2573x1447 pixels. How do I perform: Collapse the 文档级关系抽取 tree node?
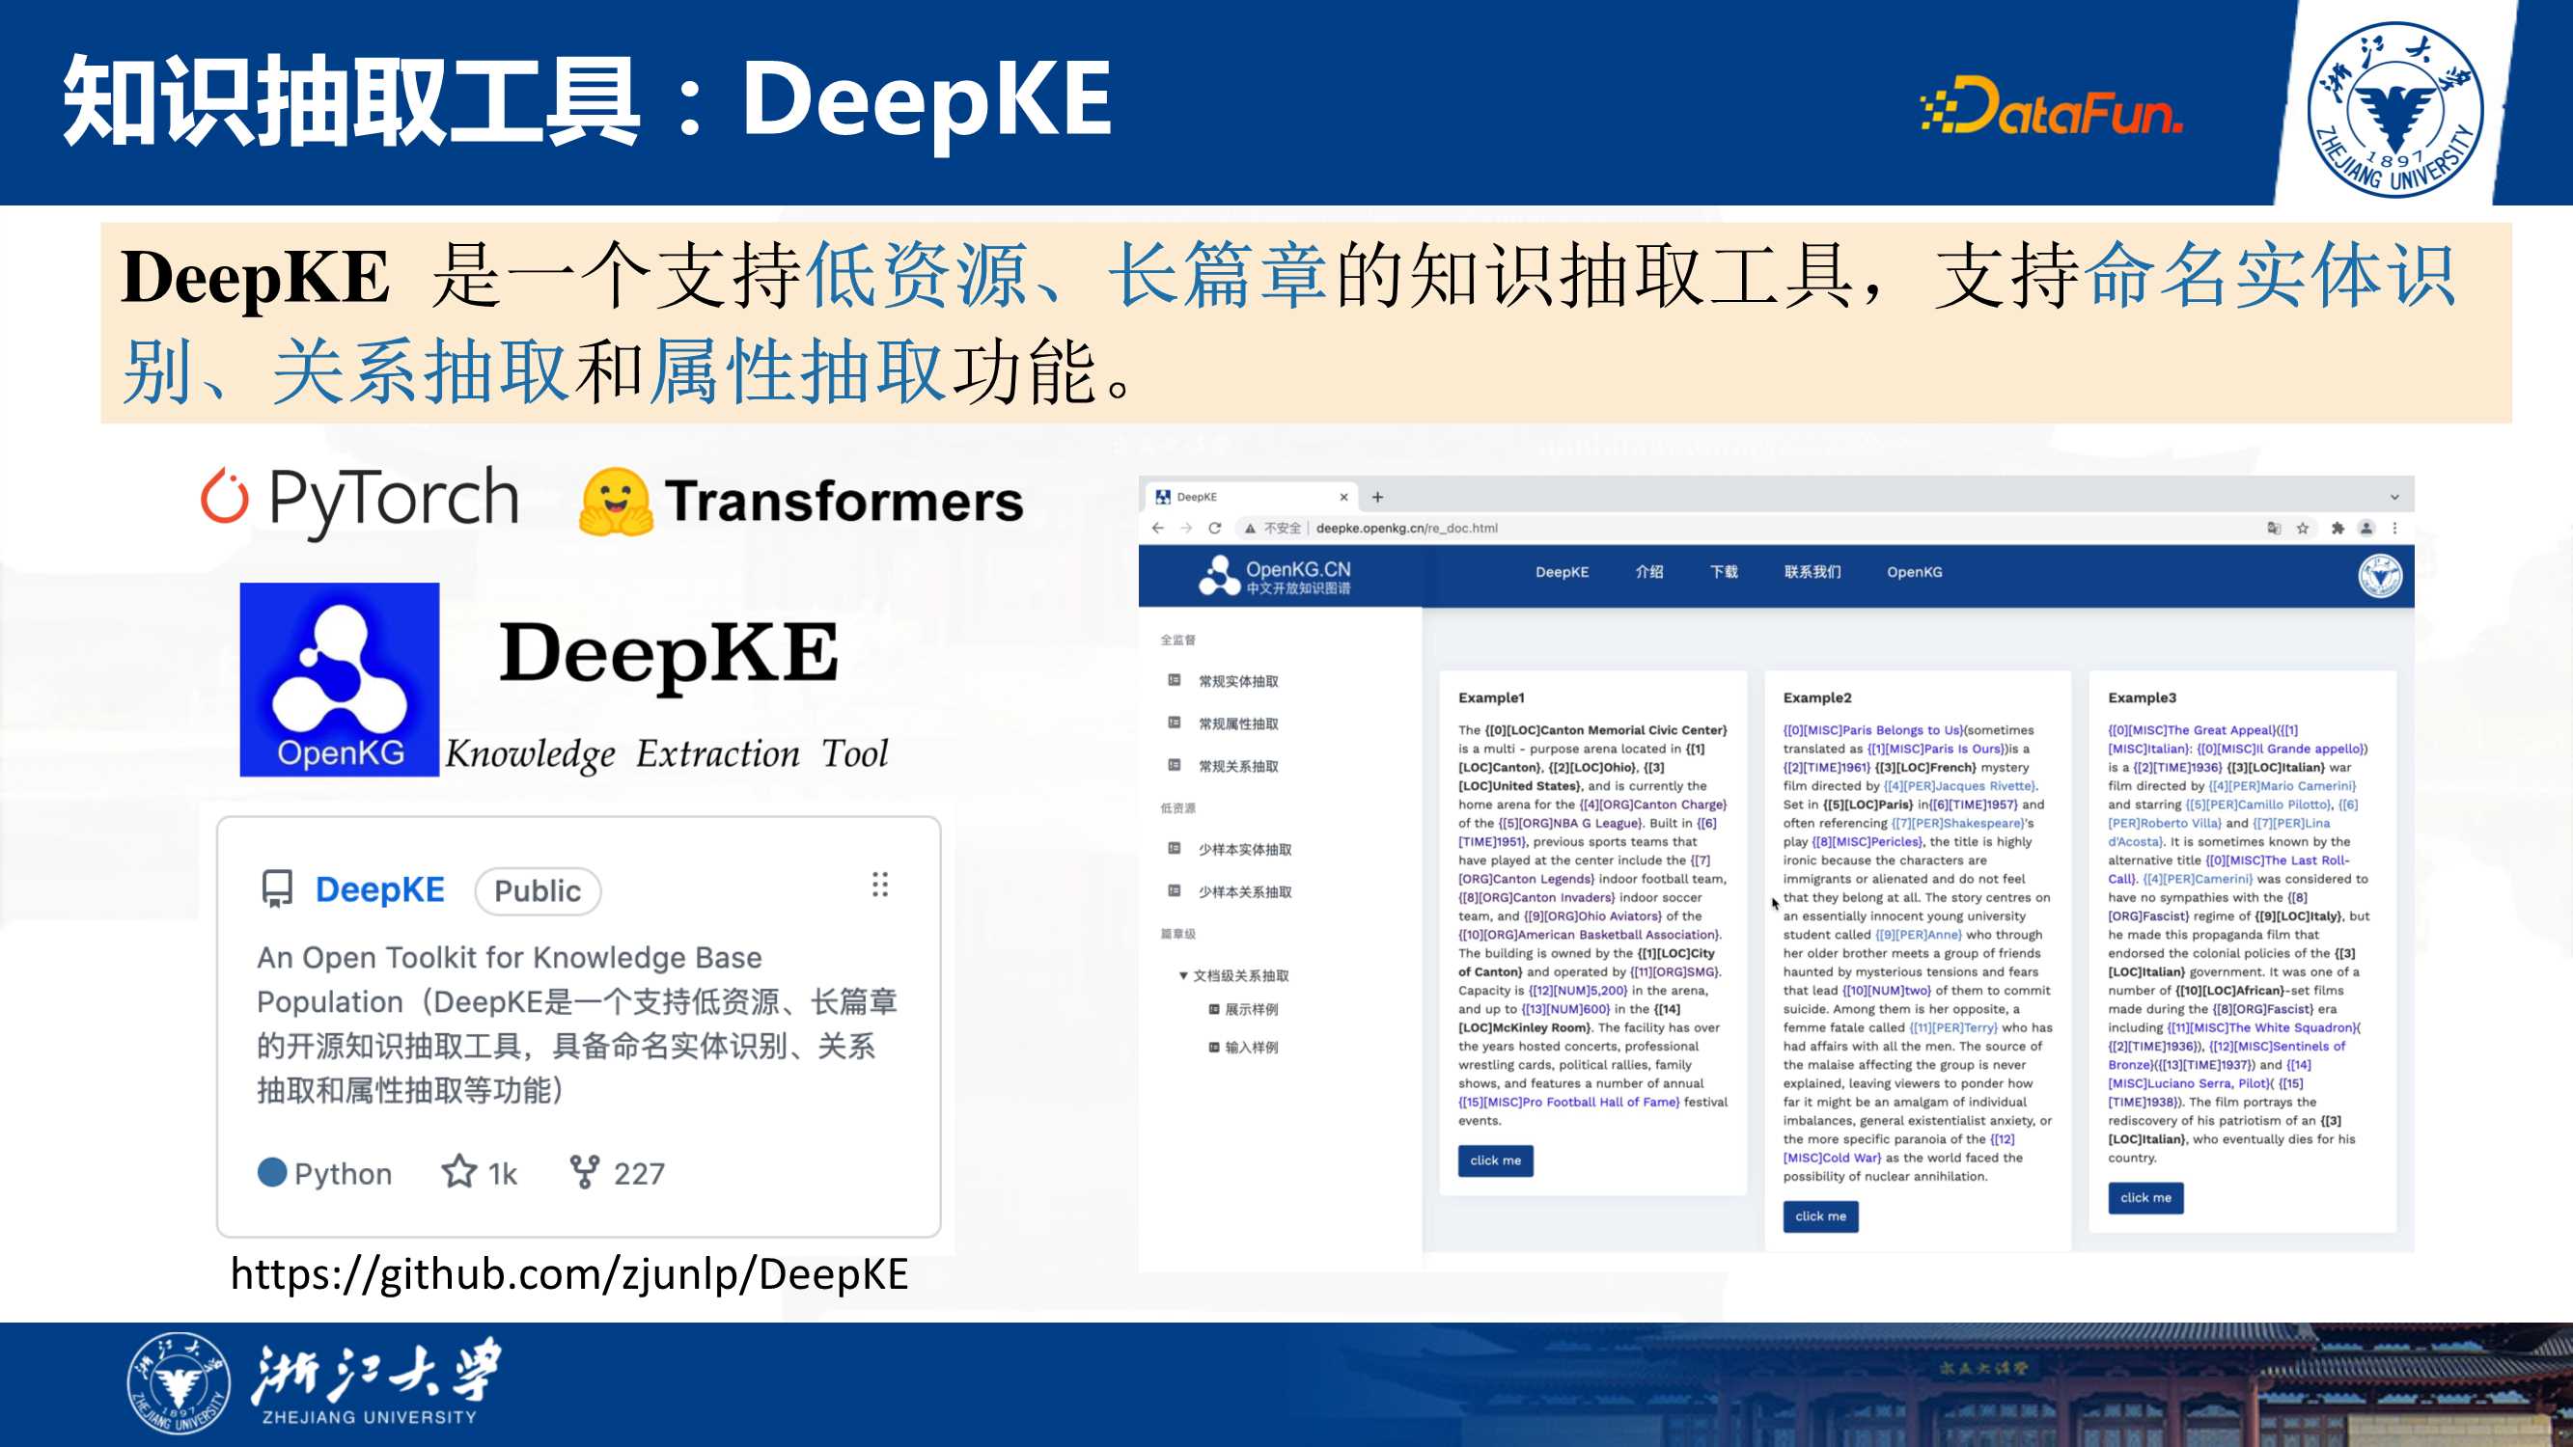point(1183,975)
